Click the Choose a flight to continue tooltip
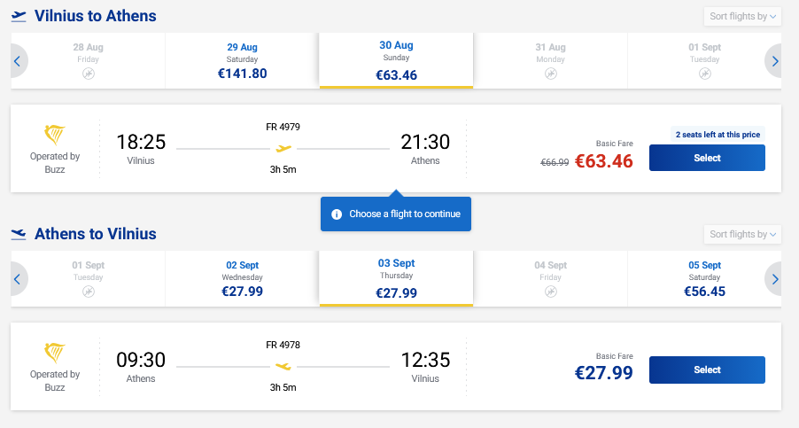Viewport: 799px width, 428px height. (x=395, y=214)
